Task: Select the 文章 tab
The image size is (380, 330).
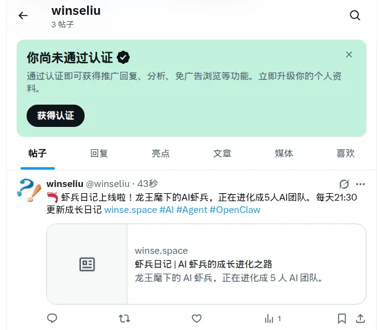Action: coord(222,154)
